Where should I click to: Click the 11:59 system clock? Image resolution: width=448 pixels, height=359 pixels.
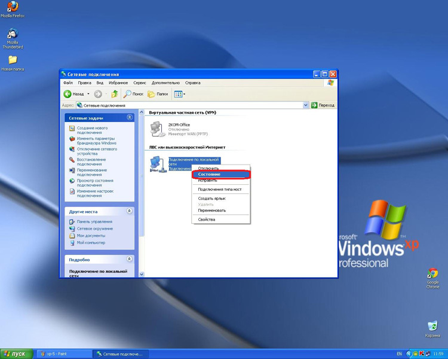pos(438,354)
